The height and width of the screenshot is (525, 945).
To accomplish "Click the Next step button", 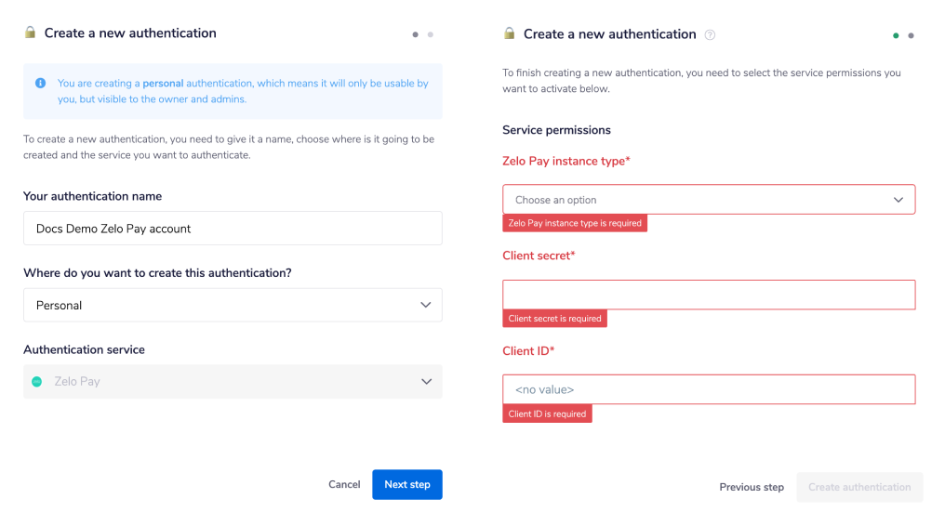I will click(x=407, y=484).
